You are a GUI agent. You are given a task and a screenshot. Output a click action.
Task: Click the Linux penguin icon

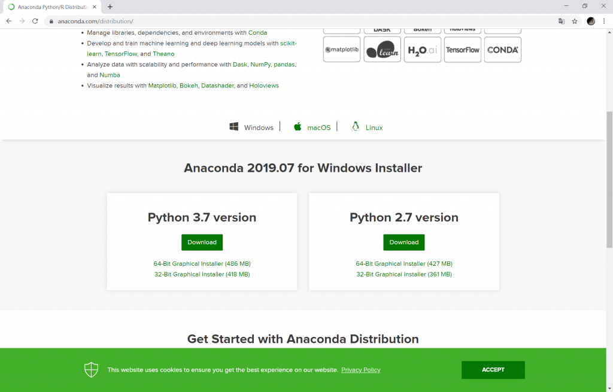tap(356, 126)
